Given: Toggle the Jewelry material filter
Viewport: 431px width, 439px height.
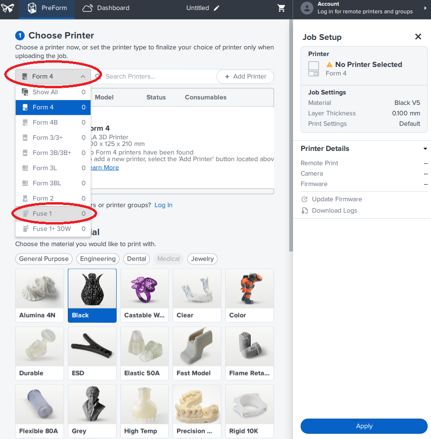Looking at the screenshot, I should coord(202,259).
